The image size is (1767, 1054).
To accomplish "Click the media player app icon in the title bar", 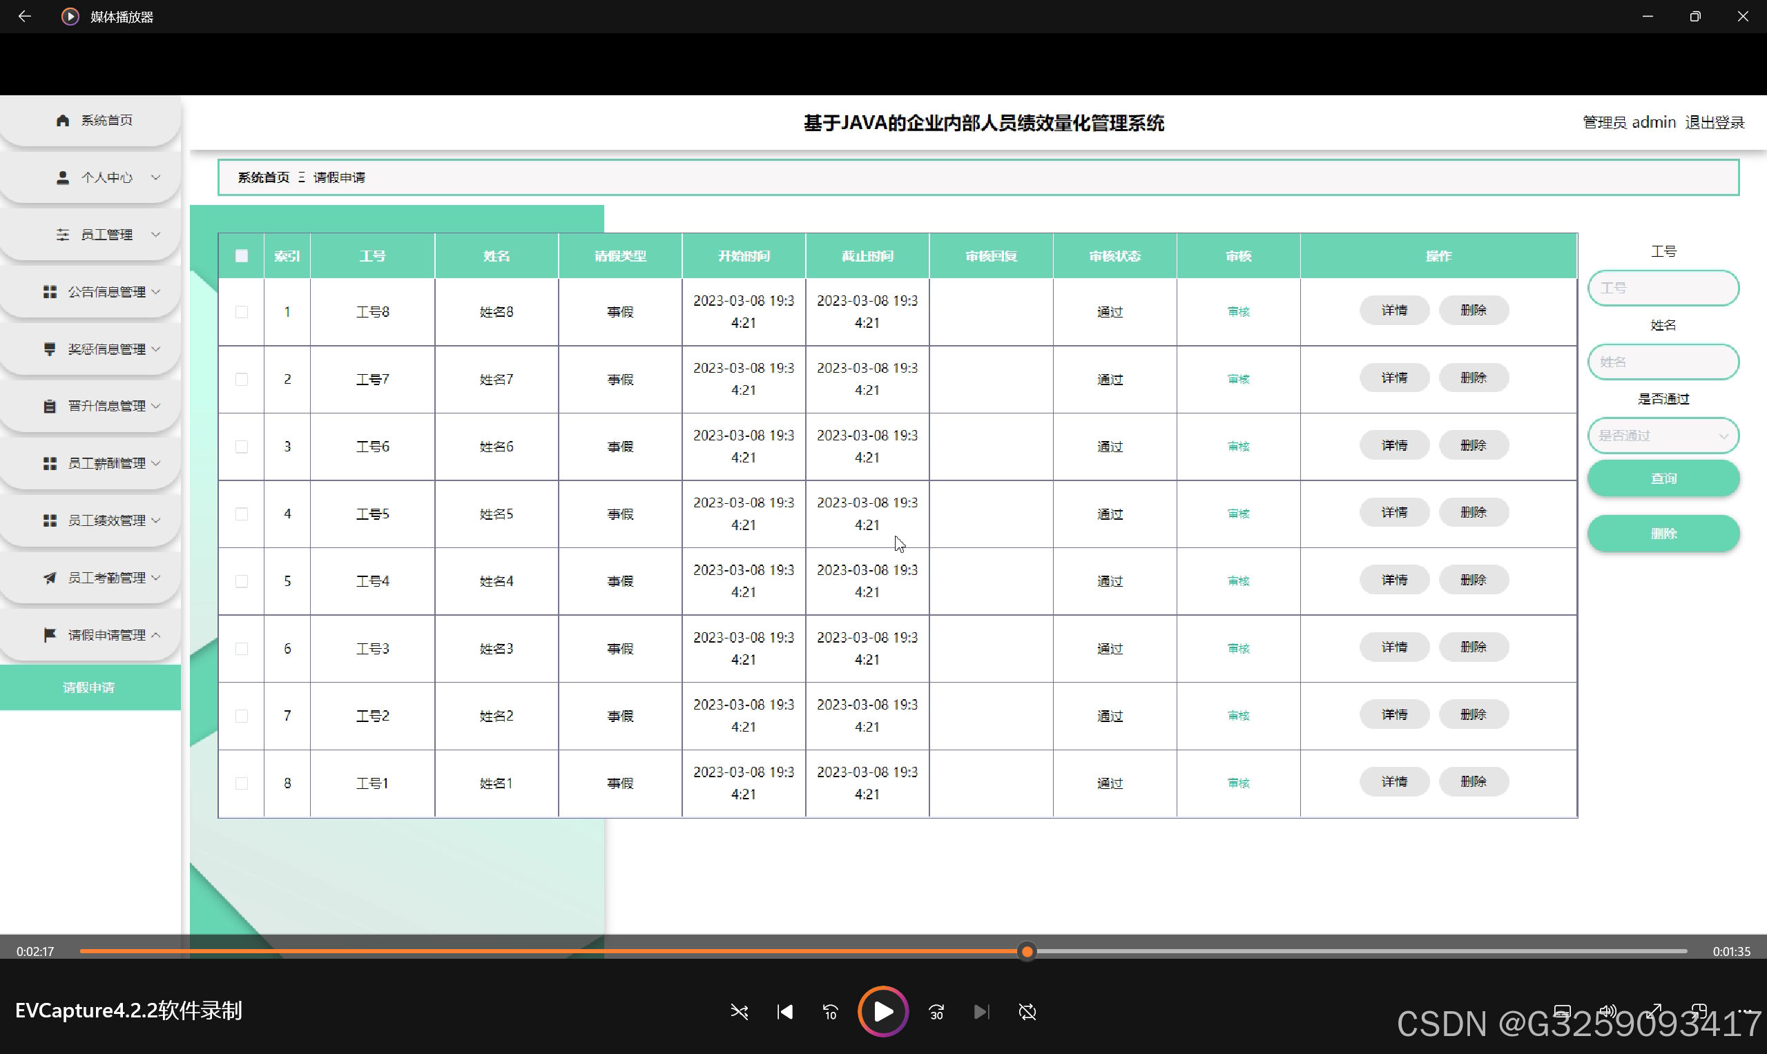I will point(70,17).
